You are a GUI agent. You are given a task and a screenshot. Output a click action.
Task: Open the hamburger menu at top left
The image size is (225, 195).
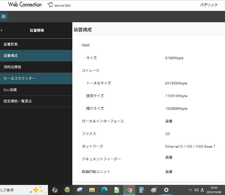(x=4, y=16)
